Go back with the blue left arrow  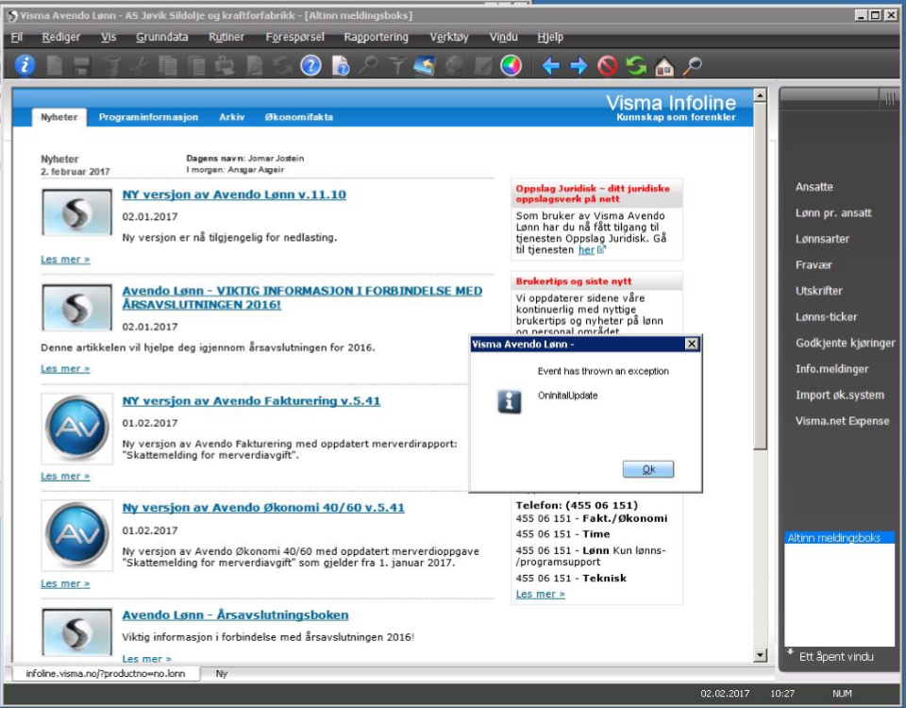point(550,66)
